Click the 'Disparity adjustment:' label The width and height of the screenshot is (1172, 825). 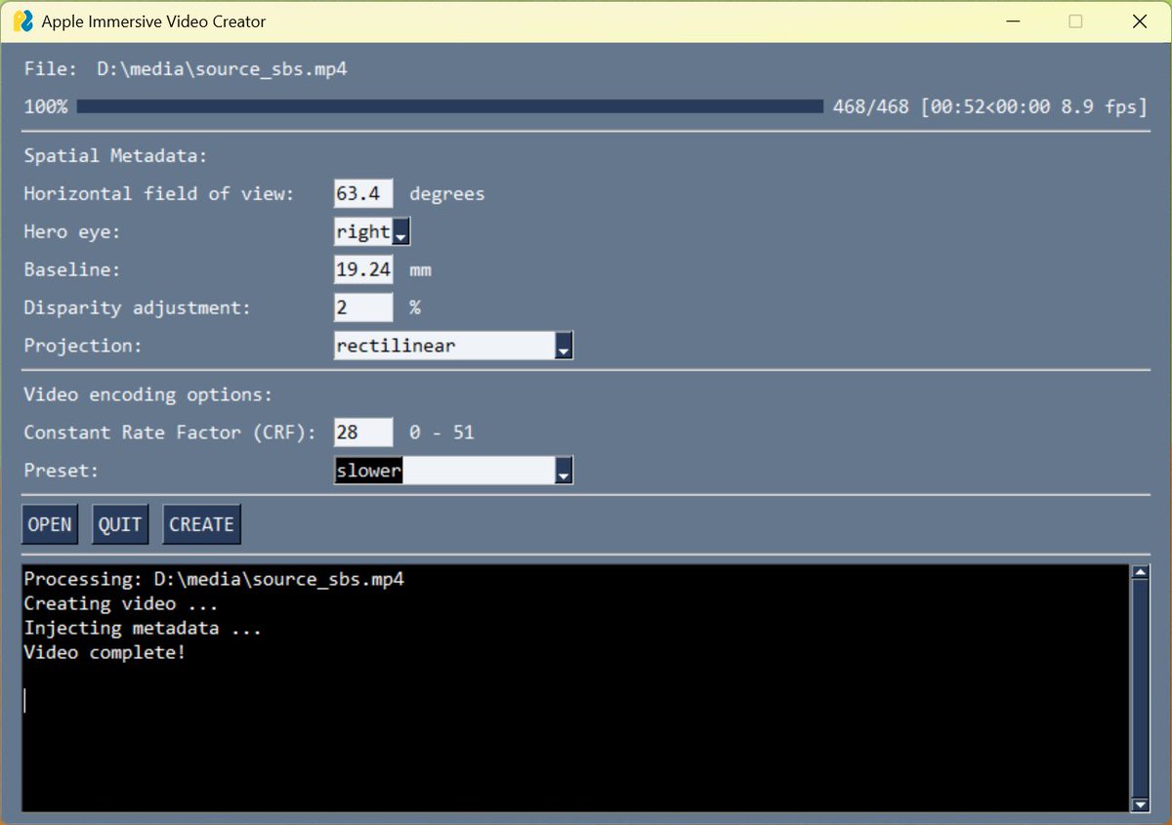(x=138, y=308)
